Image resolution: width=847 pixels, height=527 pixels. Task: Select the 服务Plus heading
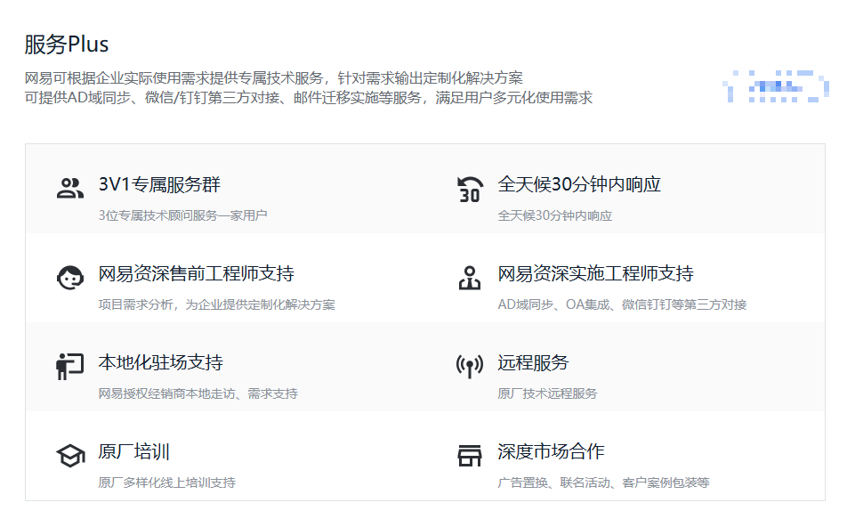click(67, 45)
